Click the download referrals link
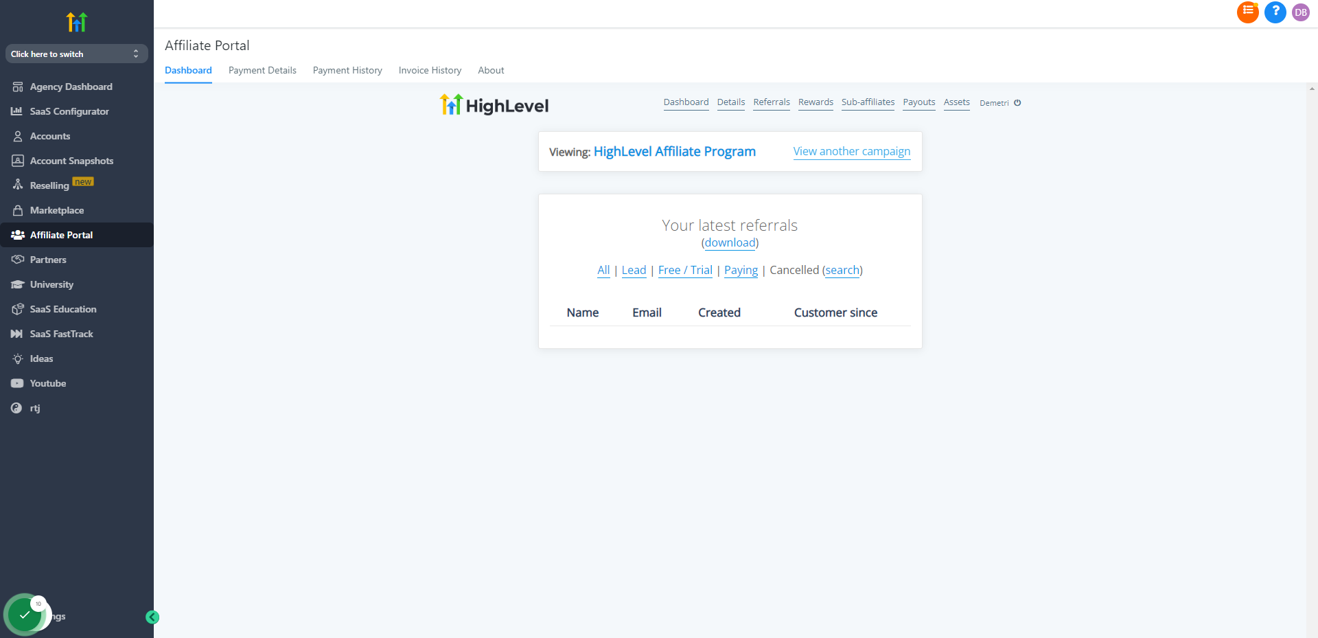 730,242
